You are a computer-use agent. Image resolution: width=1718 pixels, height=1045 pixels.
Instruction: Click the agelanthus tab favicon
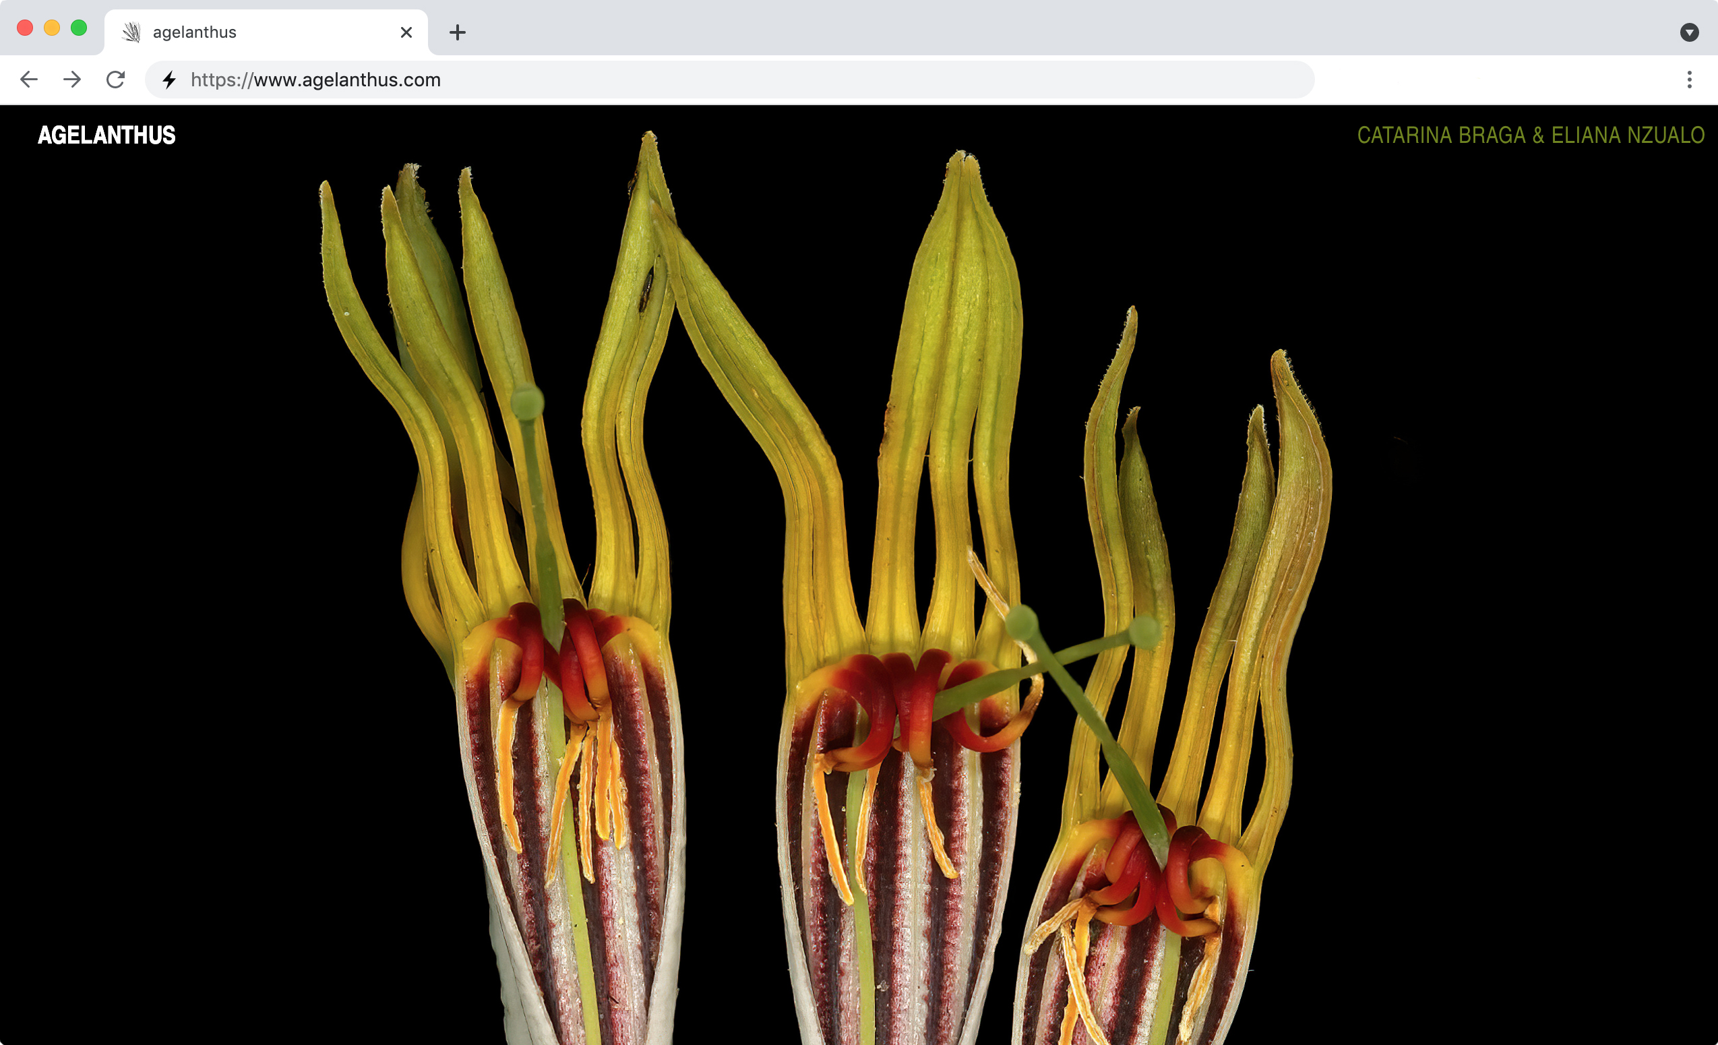(x=131, y=32)
